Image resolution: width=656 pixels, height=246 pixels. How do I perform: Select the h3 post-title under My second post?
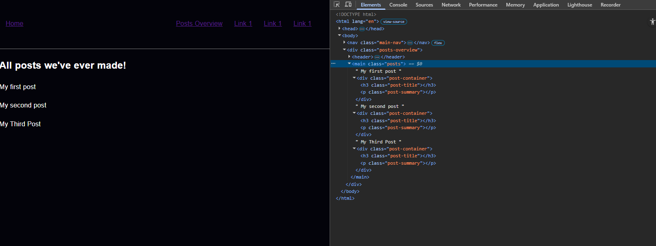(x=398, y=121)
